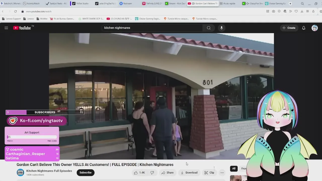
Task: Create a clip with the Clip button
Action: coord(209,173)
